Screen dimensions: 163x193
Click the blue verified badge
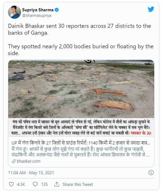tap(57, 10)
